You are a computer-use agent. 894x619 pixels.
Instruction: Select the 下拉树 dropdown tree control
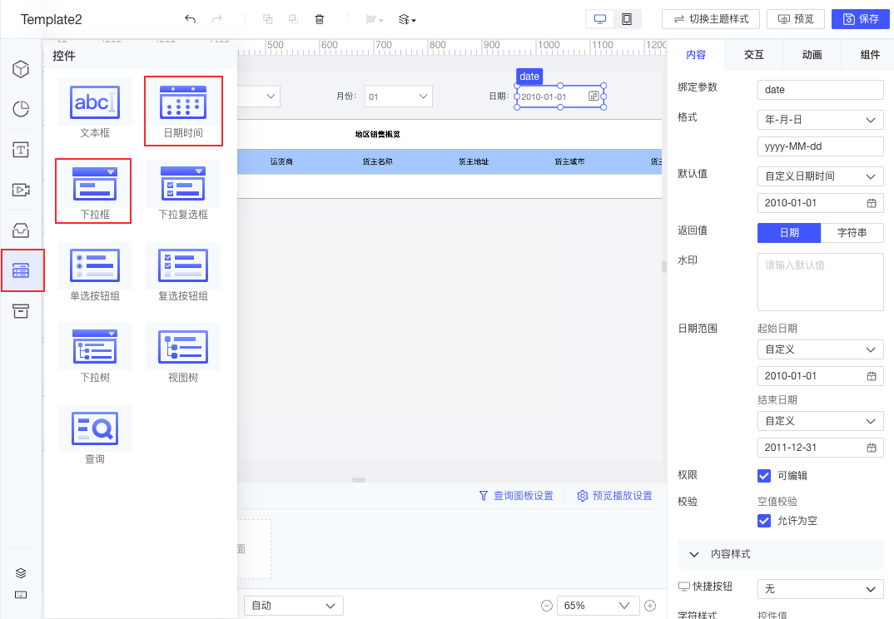[x=95, y=354]
